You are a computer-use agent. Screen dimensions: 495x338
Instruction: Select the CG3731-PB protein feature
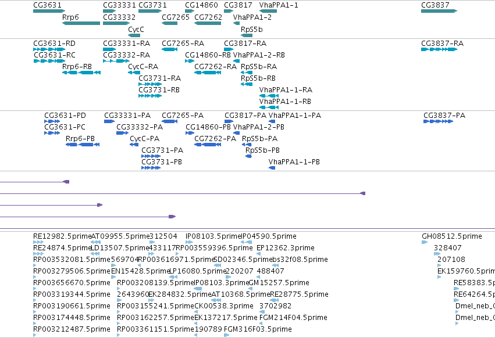[151, 168]
